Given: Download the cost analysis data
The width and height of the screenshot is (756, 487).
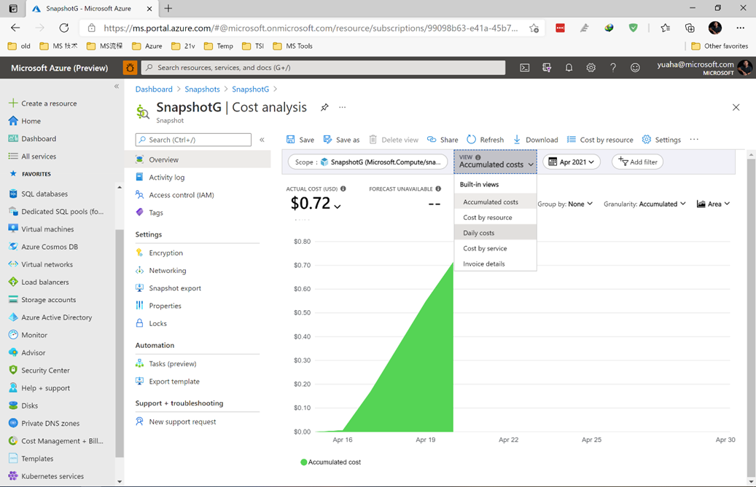Looking at the screenshot, I should pyautogui.click(x=535, y=140).
